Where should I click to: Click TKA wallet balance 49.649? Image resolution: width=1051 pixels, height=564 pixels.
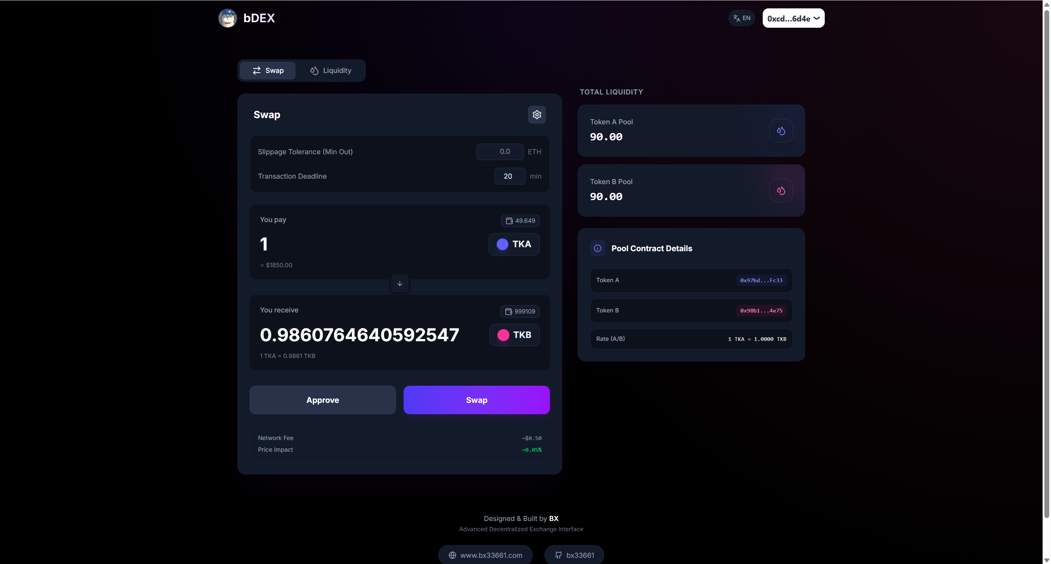point(520,221)
